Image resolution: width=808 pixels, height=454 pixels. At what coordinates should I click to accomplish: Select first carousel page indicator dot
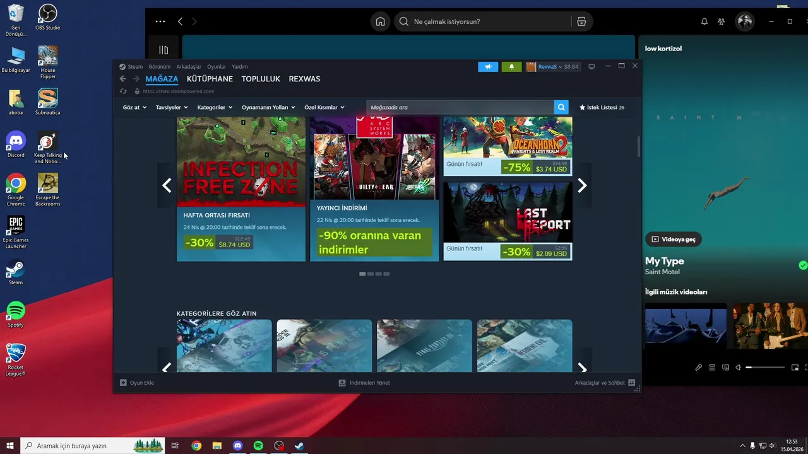pos(362,274)
